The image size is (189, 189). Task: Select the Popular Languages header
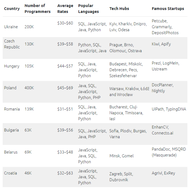(88, 9)
